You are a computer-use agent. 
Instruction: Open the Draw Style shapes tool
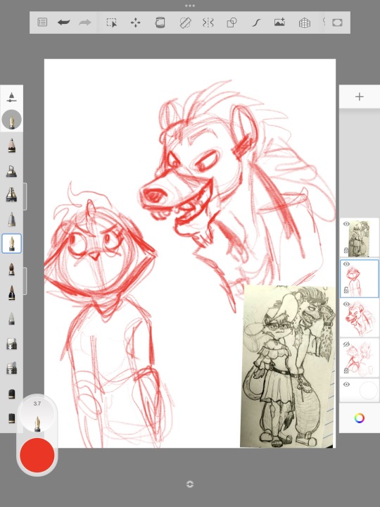tap(232, 23)
